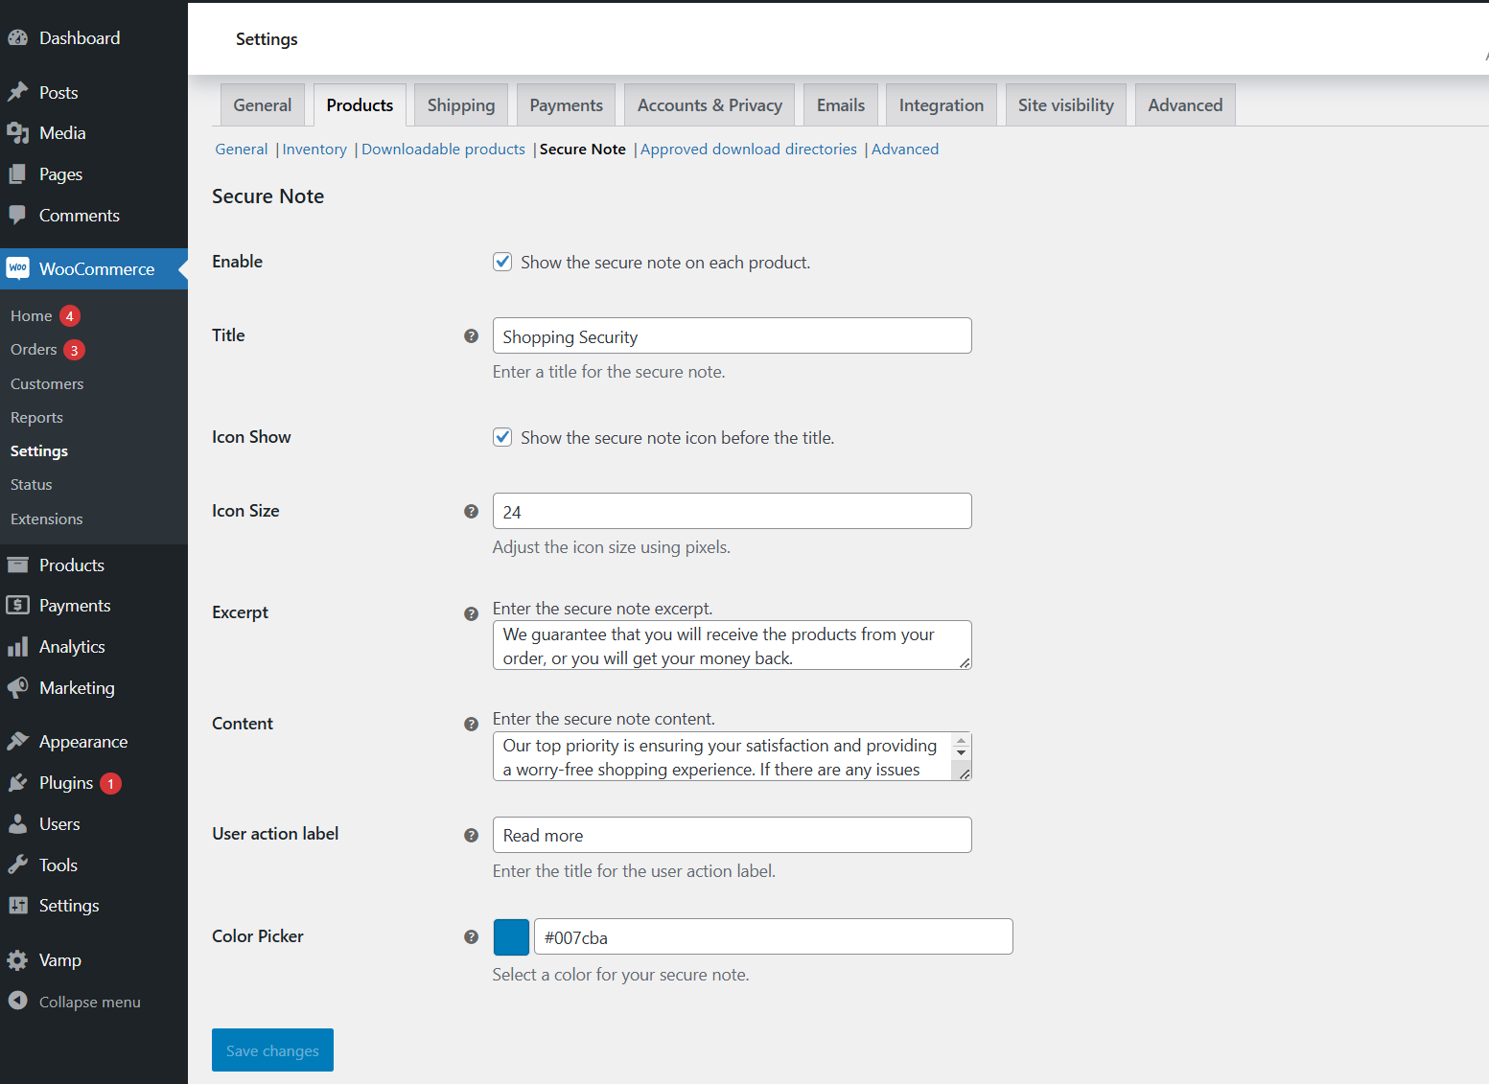
Task: Click the red Plugins update badge
Action: [x=111, y=784]
